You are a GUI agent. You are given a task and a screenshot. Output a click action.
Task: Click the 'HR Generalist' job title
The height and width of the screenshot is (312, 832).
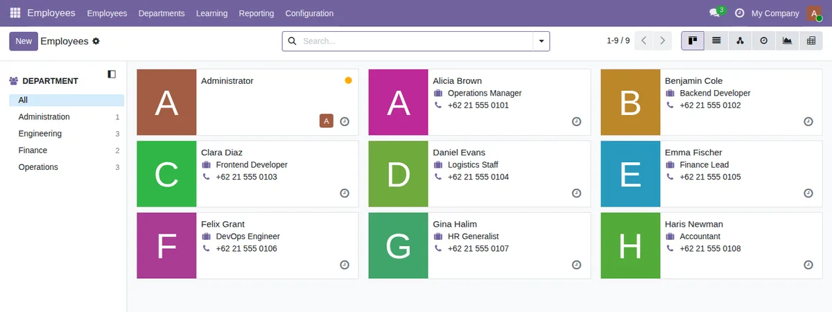pyautogui.click(x=474, y=236)
